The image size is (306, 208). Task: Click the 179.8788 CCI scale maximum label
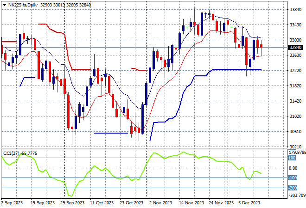click(x=297, y=152)
